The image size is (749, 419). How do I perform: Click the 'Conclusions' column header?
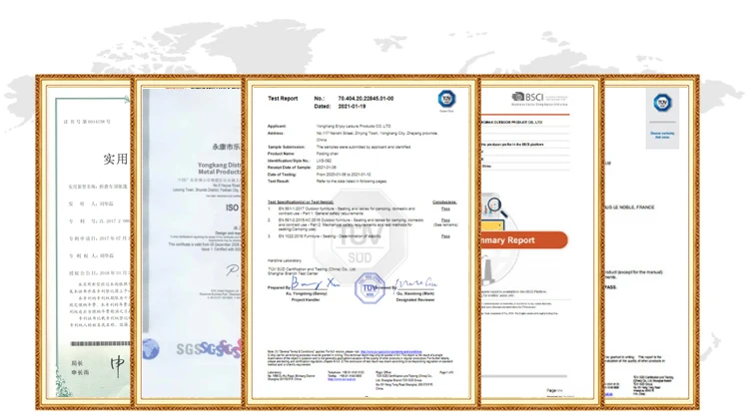(444, 203)
